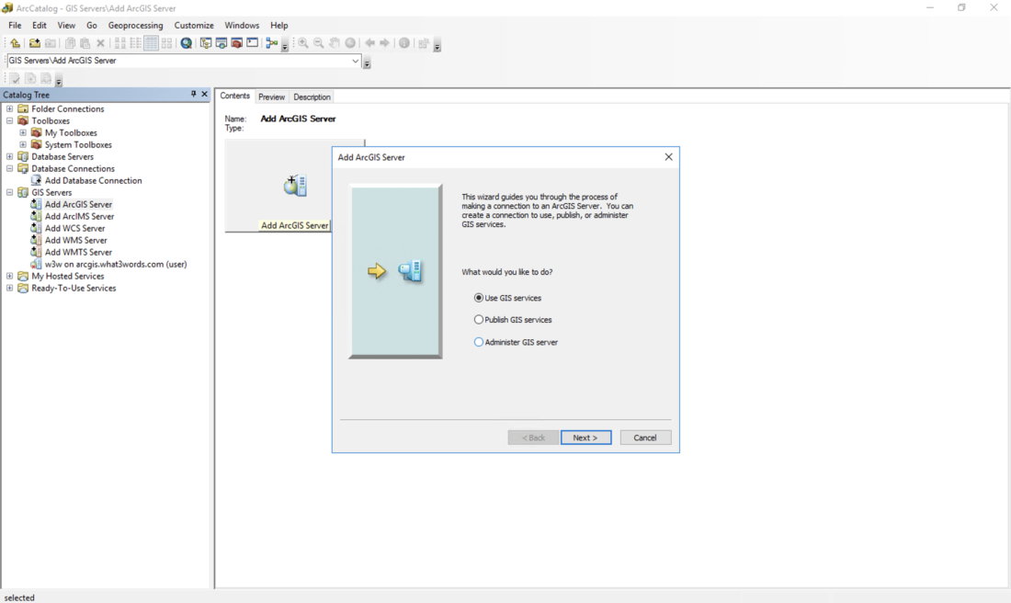1011x603 pixels.
Task: Open the View menu
Action: (66, 25)
